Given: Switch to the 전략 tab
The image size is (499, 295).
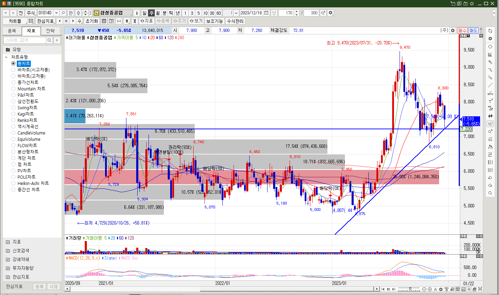Looking at the screenshot, I should (50, 31).
